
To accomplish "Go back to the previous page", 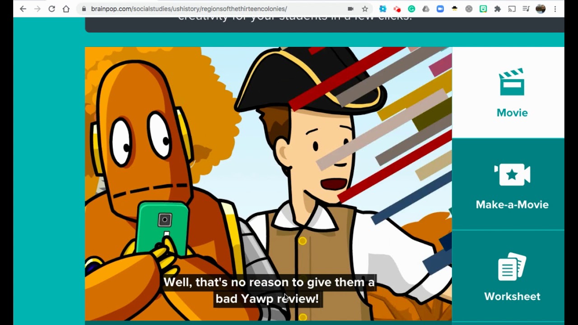I will click(x=23, y=9).
